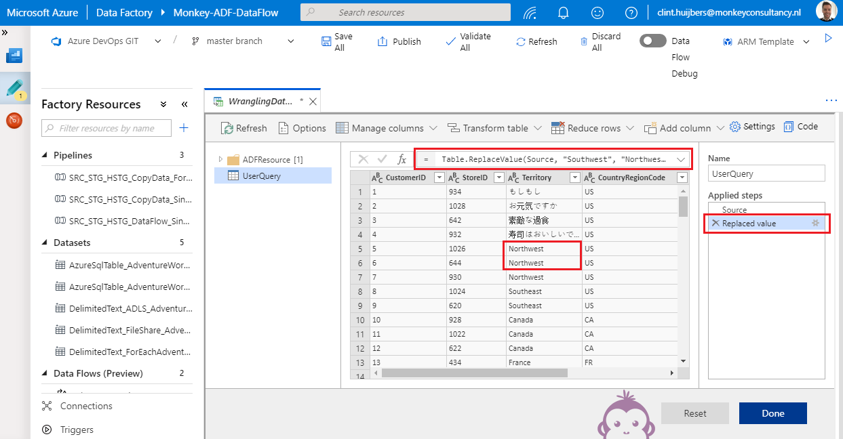Focus the Search resources field
The height and width of the screenshot is (439, 843).
[x=406, y=12]
